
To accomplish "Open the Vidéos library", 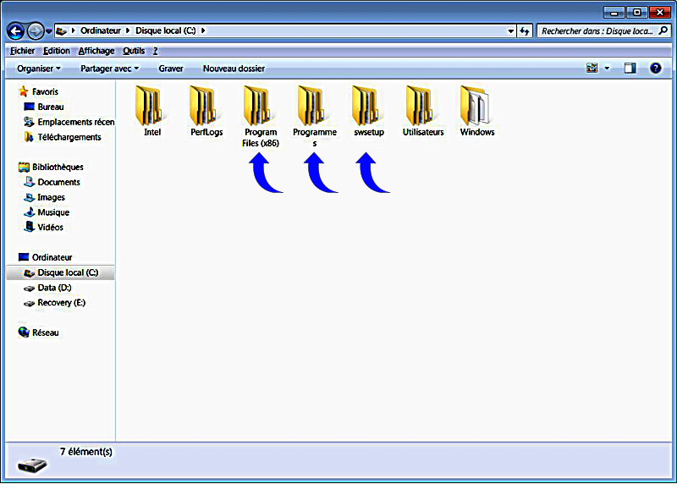I will pyautogui.click(x=50, y=227).
